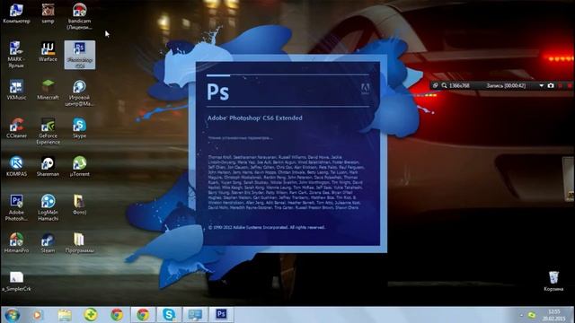Click the Bandicam target selection icon

[x=435, y=85]
